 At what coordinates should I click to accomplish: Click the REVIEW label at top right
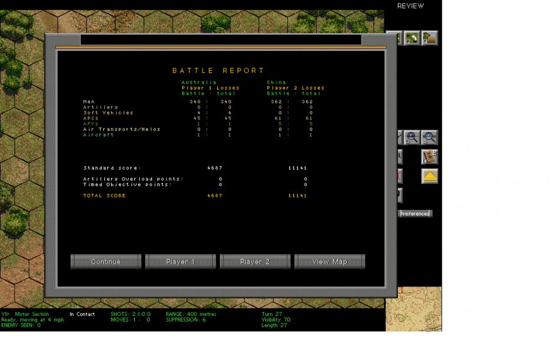(x=410, y=6)
